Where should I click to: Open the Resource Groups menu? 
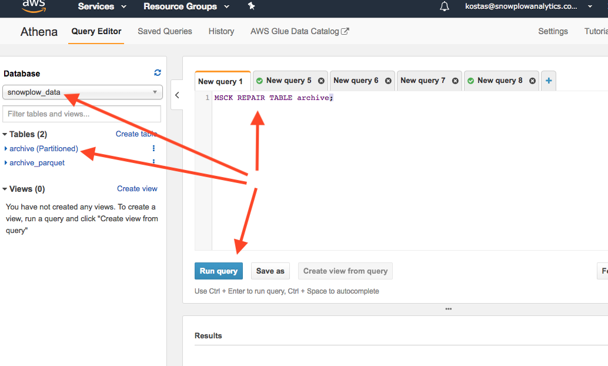pos(186,6)
